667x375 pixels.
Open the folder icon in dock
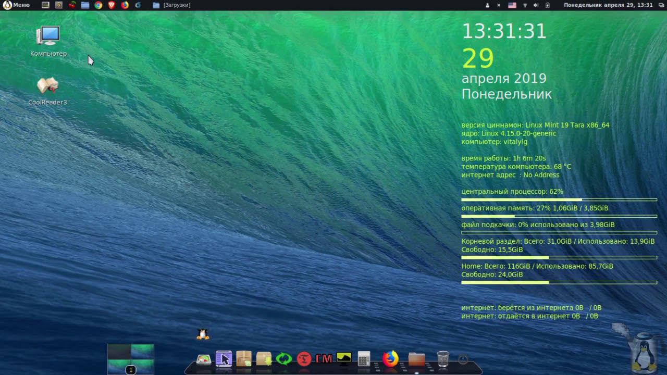(416, 359)
